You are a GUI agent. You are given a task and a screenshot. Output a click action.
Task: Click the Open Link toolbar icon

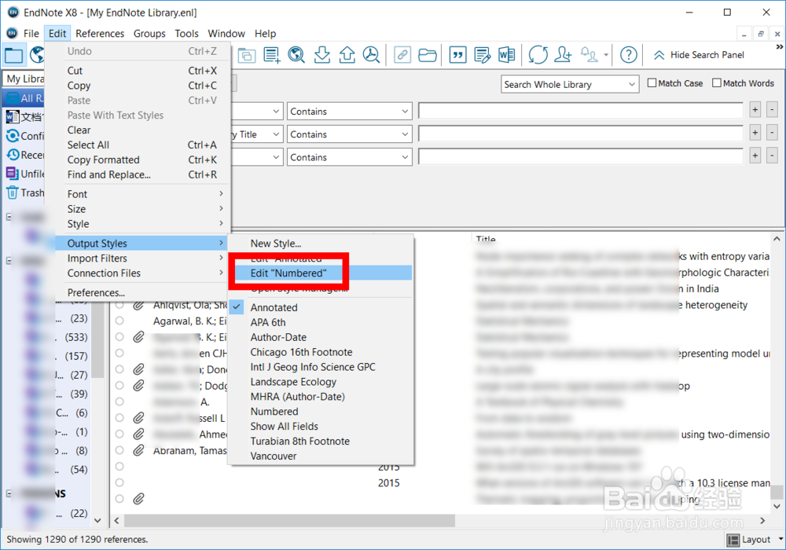point(402,55)
